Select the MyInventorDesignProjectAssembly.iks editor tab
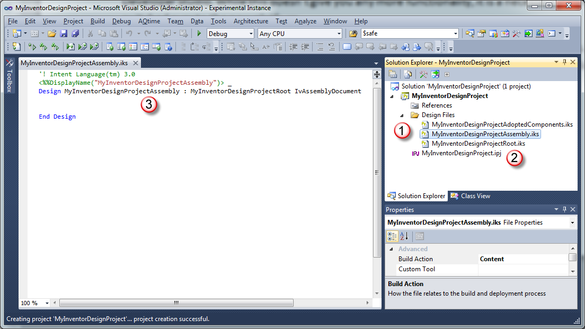This screenshot has width=585, height=329. [x=74, y=63]
